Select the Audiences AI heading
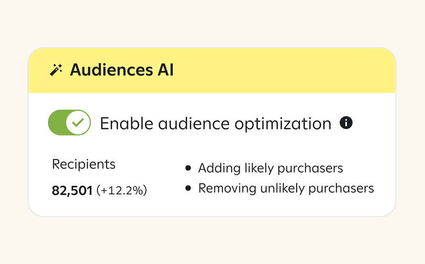Viewport: 425px width, 264px height. (122, 70)
